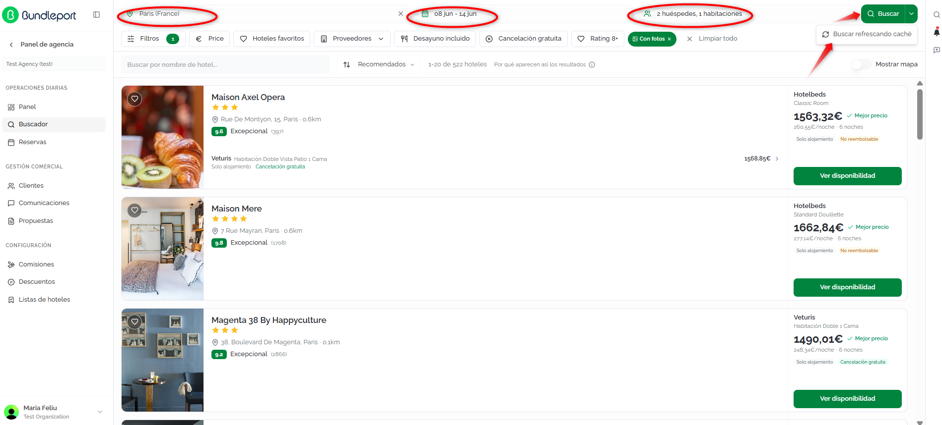Open the notifications bell

pos(937,32)
